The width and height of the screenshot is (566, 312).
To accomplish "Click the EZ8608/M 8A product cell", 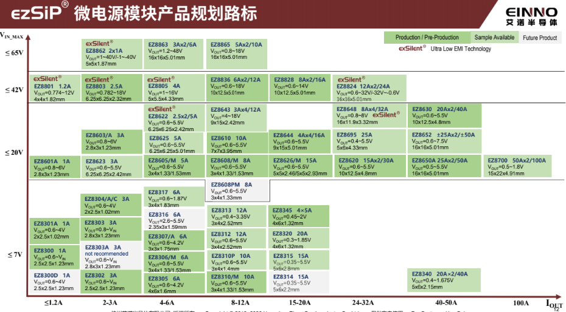I will (x=237, y=166).
